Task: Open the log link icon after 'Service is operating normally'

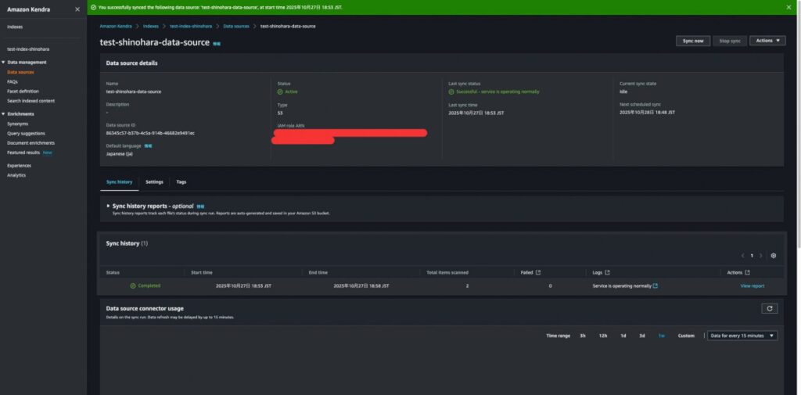Action: [x=655, y=286]
